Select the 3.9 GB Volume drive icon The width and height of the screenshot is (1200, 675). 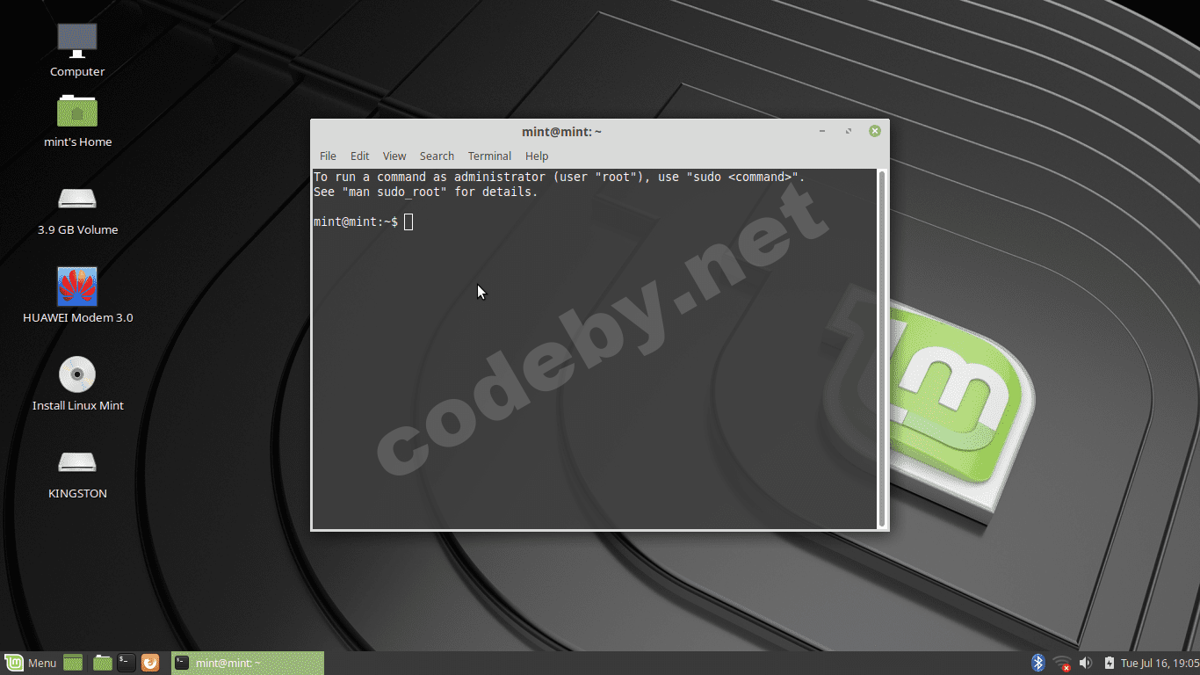coord(77,199)
